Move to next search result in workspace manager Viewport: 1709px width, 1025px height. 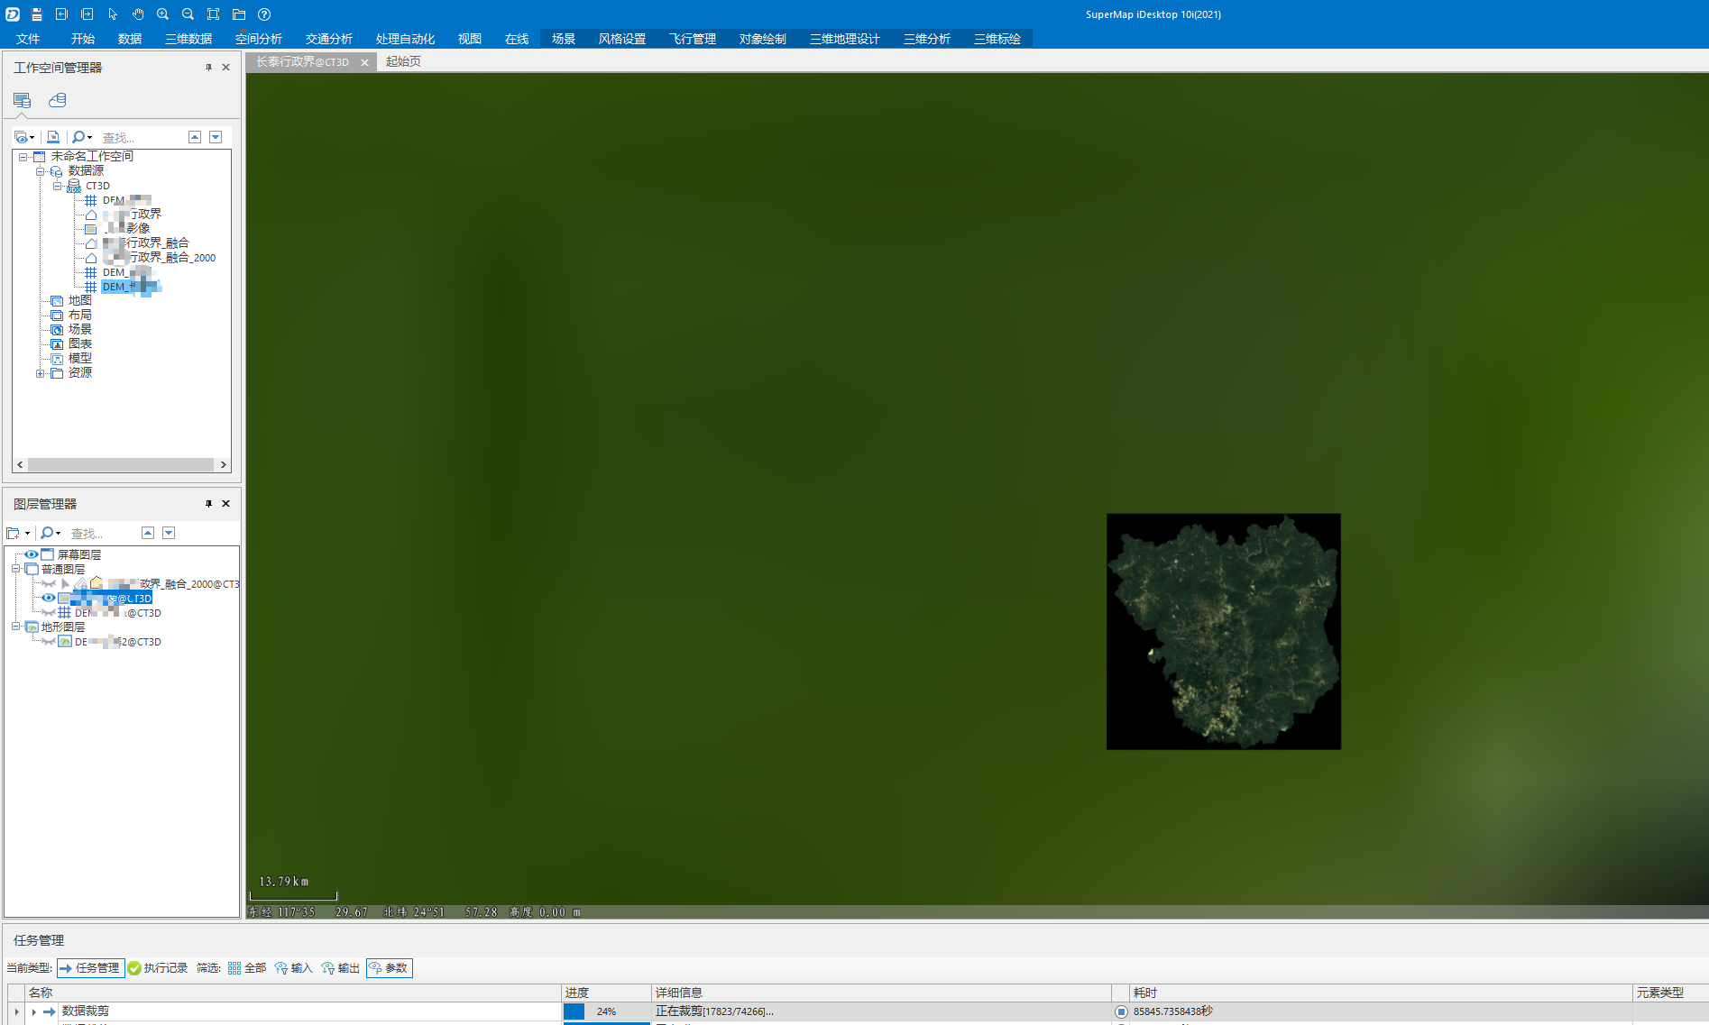click(216, 137)
